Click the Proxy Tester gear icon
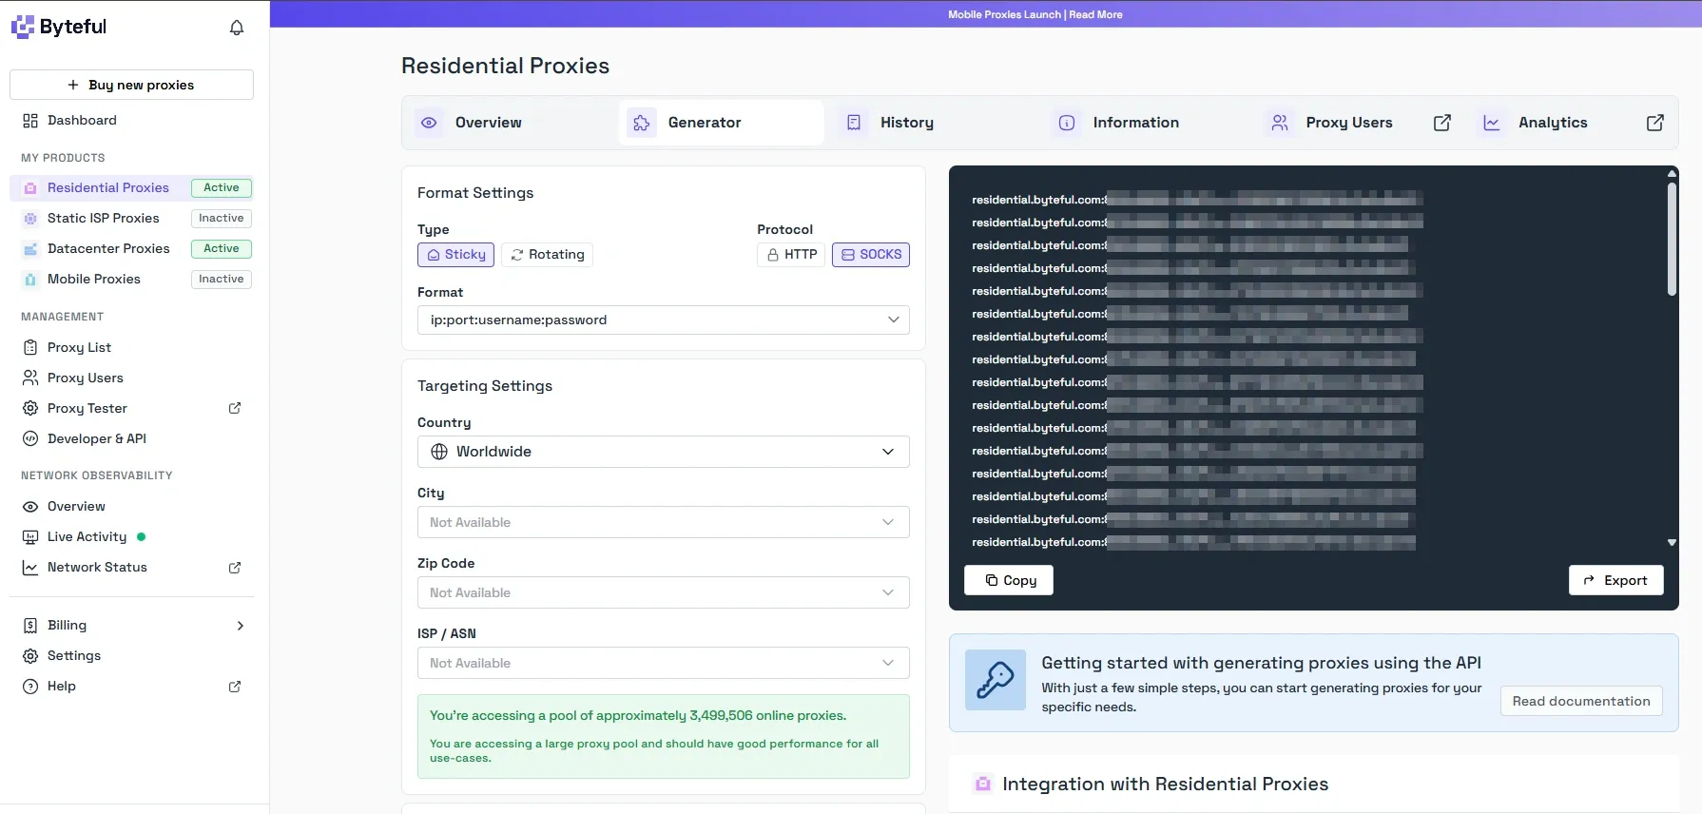 click(x=30, y=409)
